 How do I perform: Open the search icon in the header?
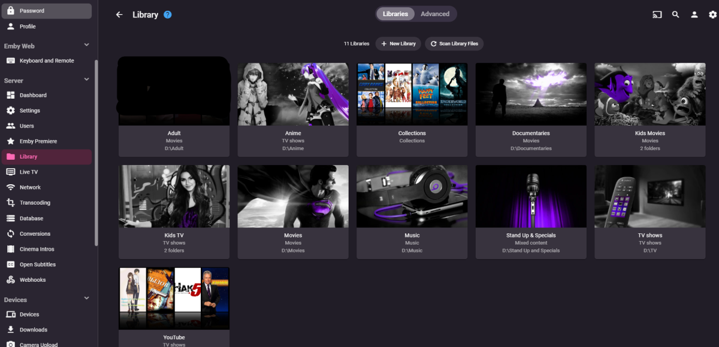click(x=675, y=14)
